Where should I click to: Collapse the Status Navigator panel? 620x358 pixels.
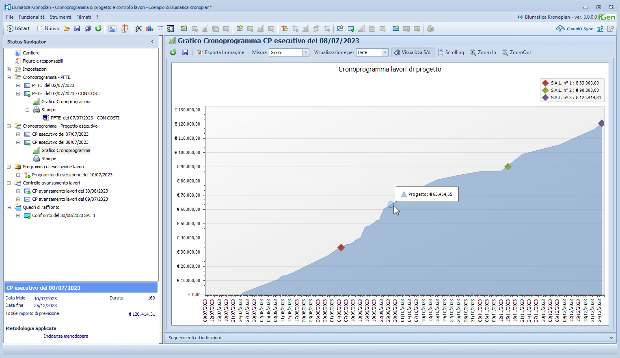pos(152,42)
